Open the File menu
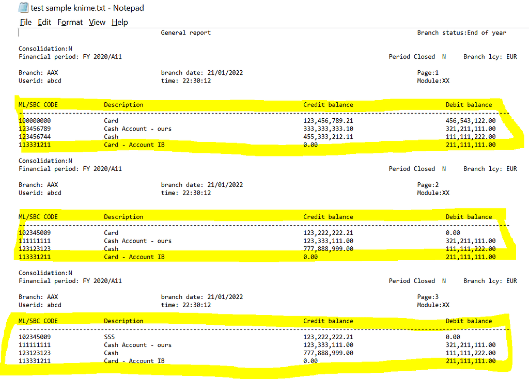This screenshot has width=529, height=379. coord(25,22)
